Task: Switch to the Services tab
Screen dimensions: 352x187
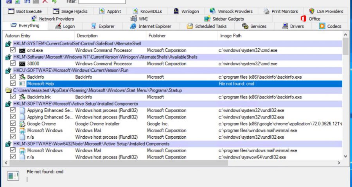Action: (254, 26)
